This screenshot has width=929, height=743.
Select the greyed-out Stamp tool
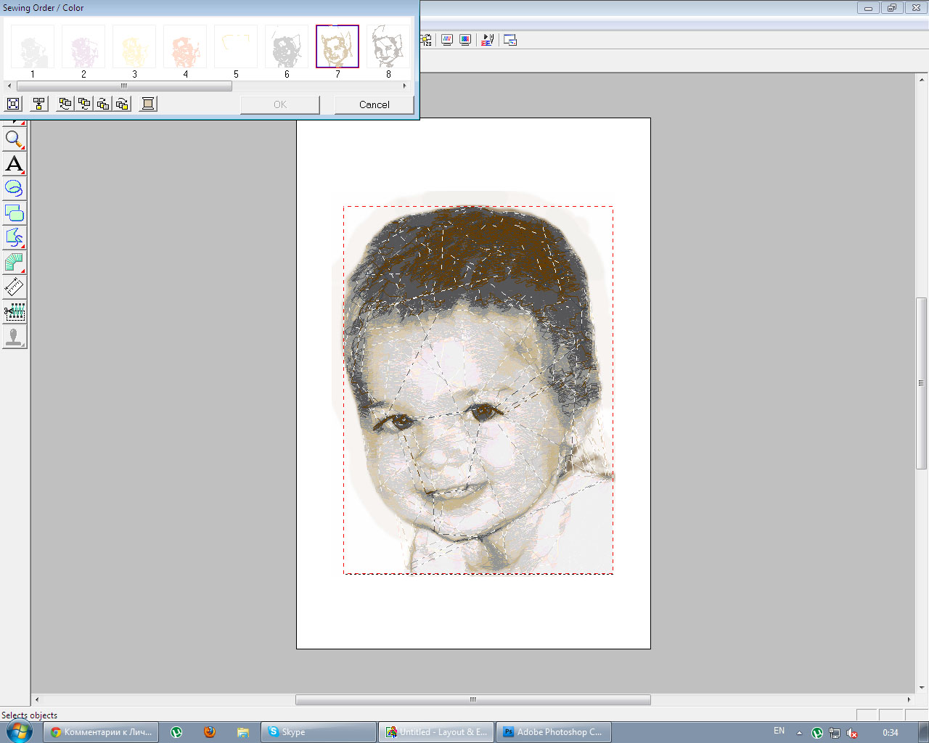15,337
